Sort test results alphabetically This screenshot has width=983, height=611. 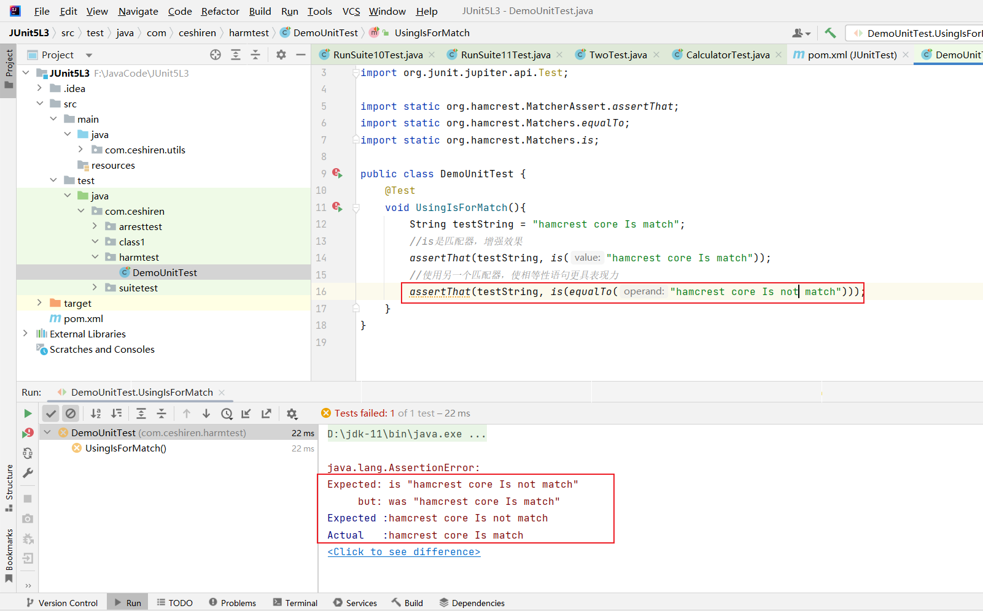tap(96, 413)
